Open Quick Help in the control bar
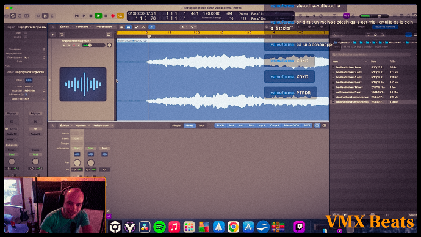This screenshot has width=421, height=237. (20, 16)
